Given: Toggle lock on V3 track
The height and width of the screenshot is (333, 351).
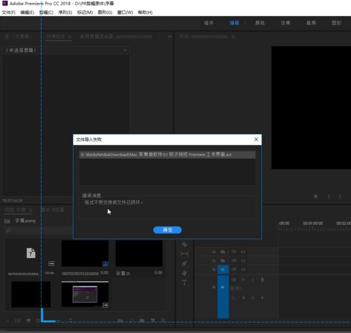Looking at the screenshot, I should coord(214,252).
